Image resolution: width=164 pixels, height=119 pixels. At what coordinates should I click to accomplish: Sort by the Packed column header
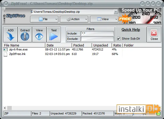(82, 45)
